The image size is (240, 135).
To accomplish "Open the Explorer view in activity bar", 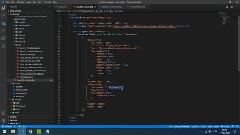I will (3, 7).
